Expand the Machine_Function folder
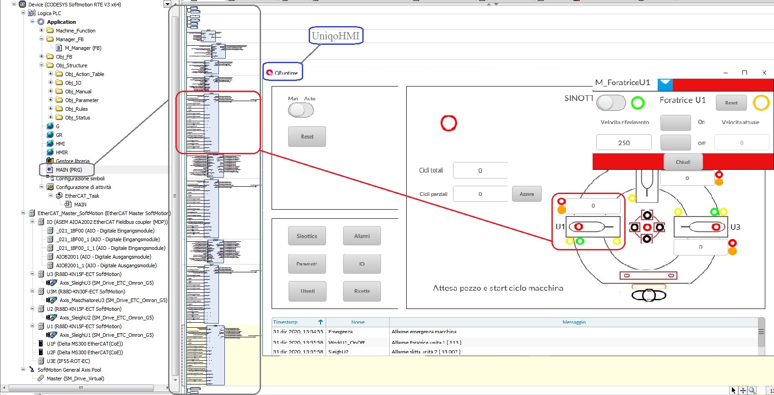Viewport: 774px width, 395px height. tap(41, 30)
